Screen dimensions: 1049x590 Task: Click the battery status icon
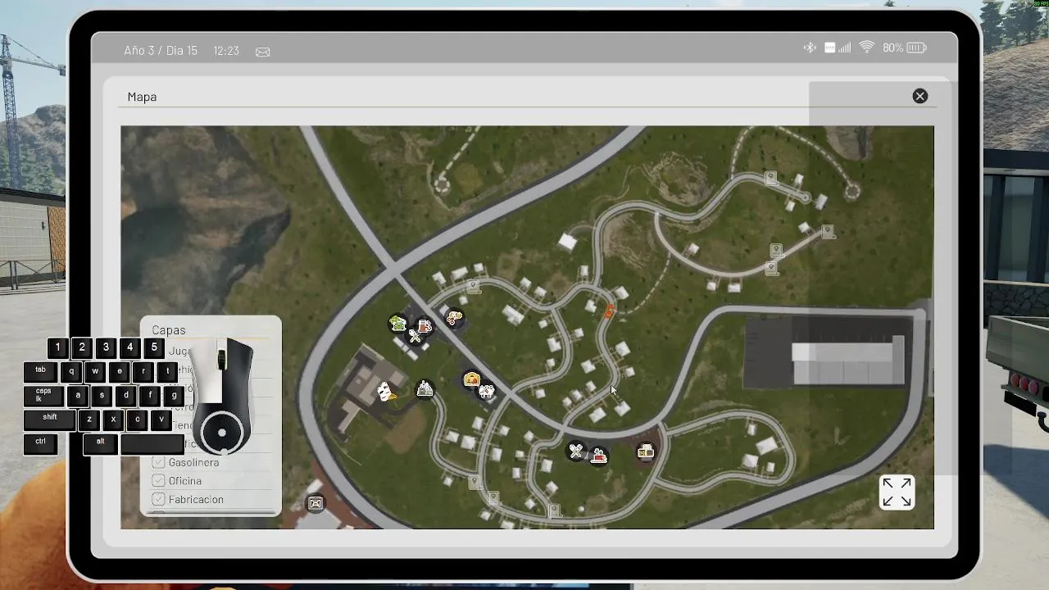tap(916, 48)
